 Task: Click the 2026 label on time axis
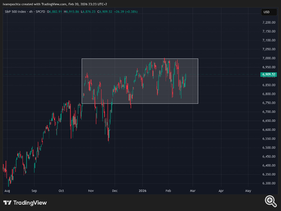click(x=143, y=191)
